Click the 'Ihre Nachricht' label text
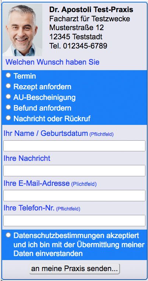 [27, 158]
